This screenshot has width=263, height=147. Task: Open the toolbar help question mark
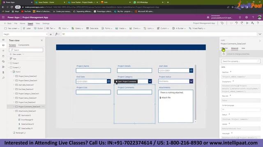(258, 23)
